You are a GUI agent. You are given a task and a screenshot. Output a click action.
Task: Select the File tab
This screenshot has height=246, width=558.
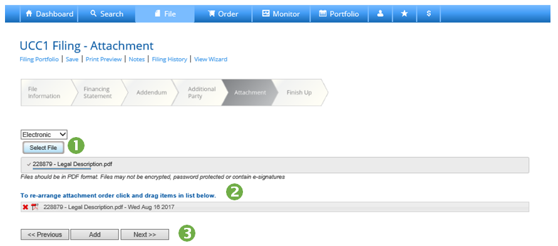pos(165,14)
